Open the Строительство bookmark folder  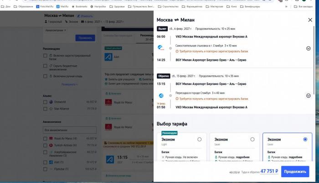point(168,6)
